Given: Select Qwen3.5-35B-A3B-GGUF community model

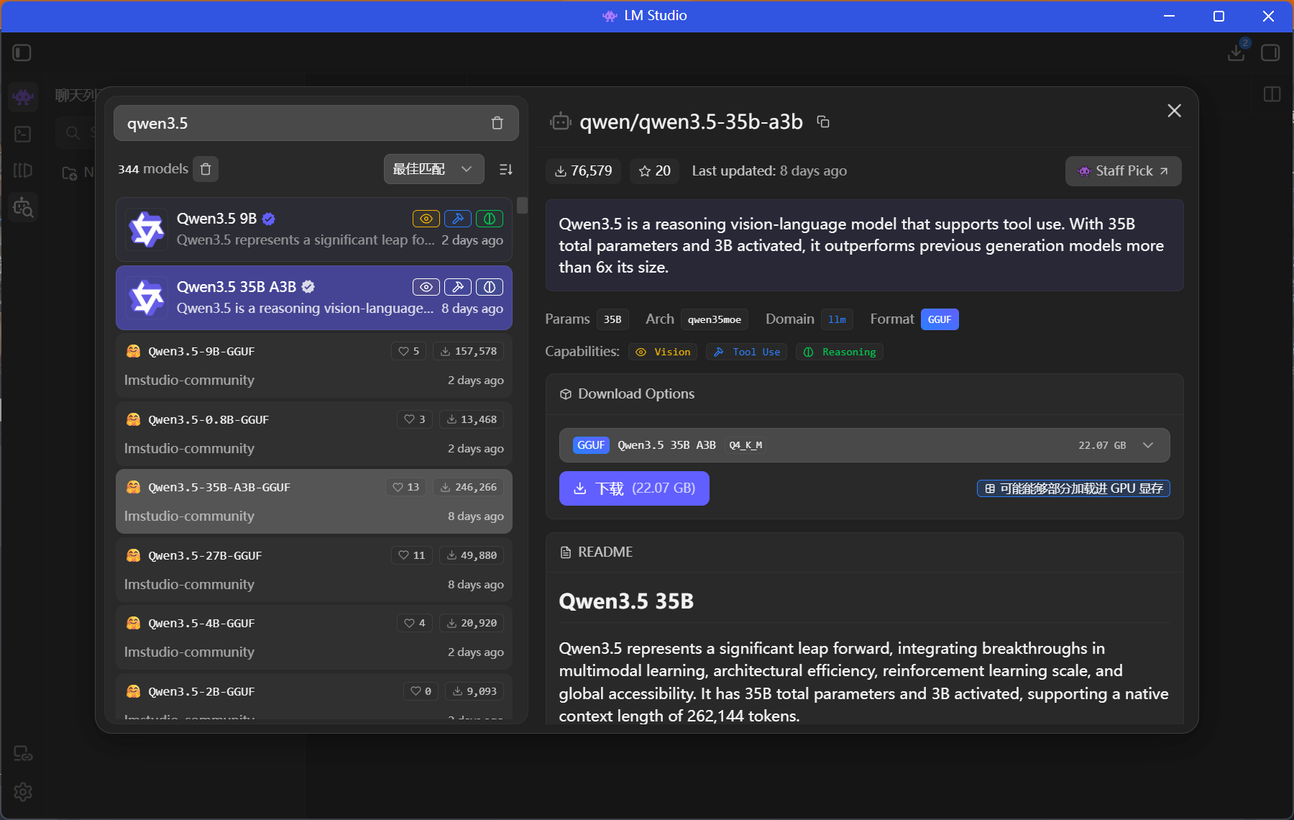Looking at the screenshot, I should coord(314,501).
